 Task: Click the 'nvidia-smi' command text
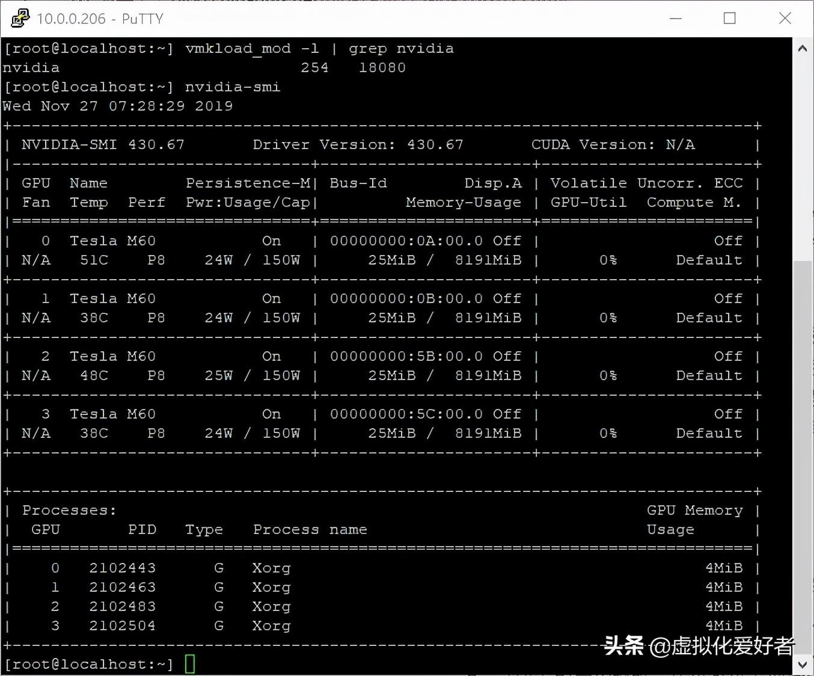233,87
